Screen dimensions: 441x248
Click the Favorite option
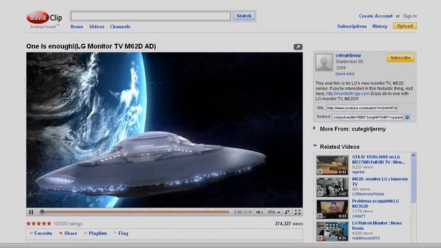coord(41,234)
